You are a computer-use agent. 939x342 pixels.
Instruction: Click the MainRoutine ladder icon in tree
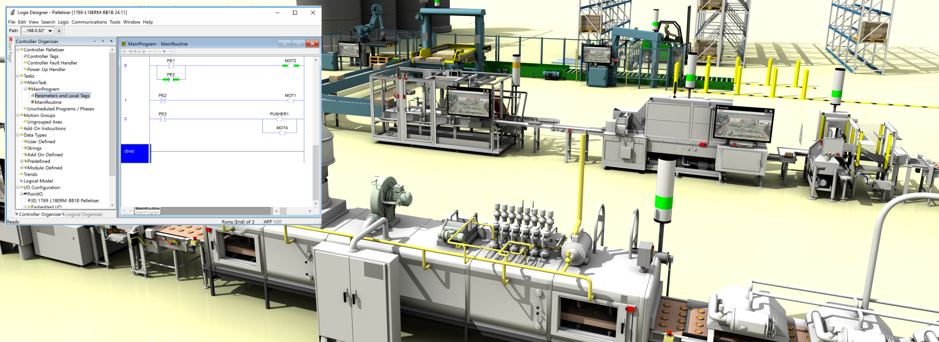pos(33,102)
